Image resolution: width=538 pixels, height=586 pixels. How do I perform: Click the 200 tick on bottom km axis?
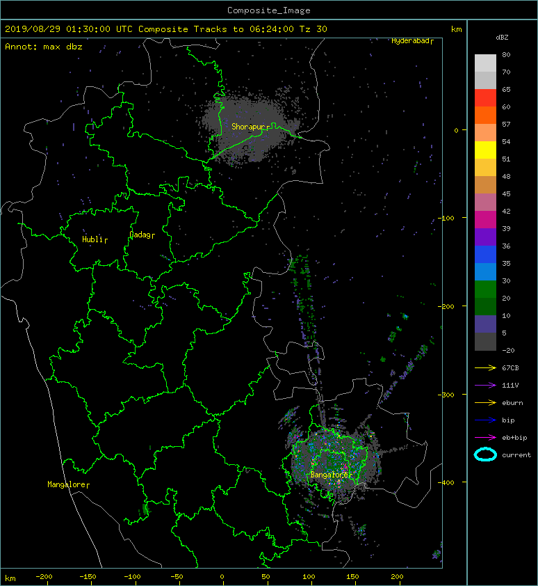point(397,577)
